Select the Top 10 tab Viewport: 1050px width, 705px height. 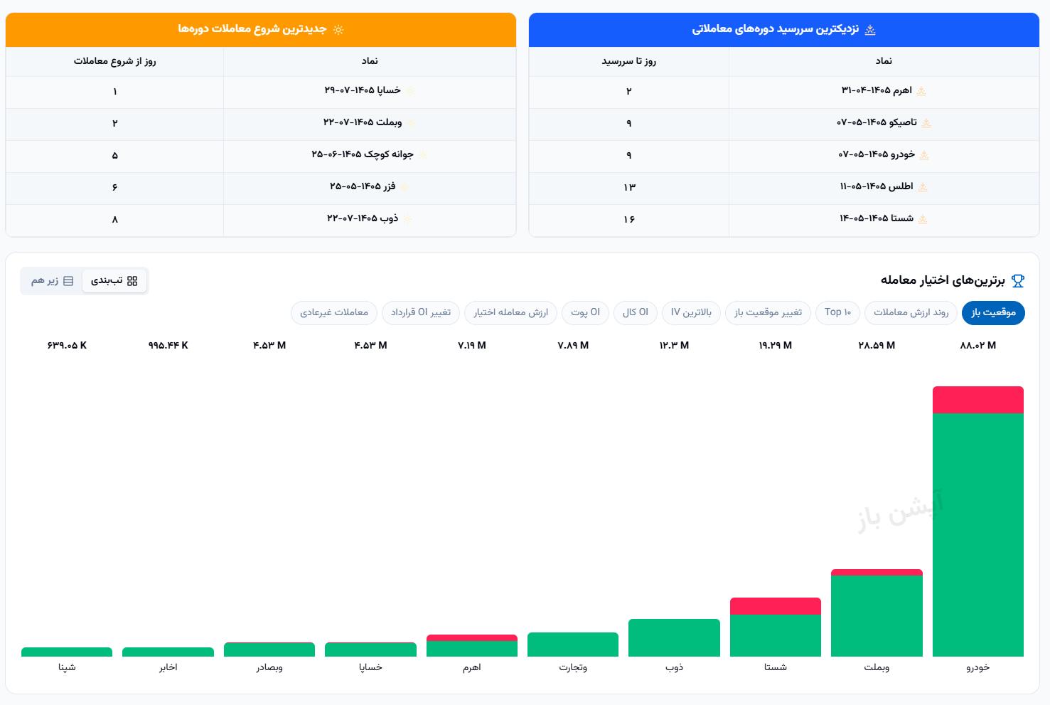click(x=838, y=312)
